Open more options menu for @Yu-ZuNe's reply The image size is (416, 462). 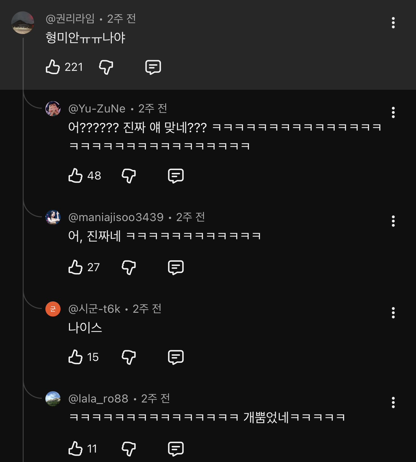(x=393, y=112)
